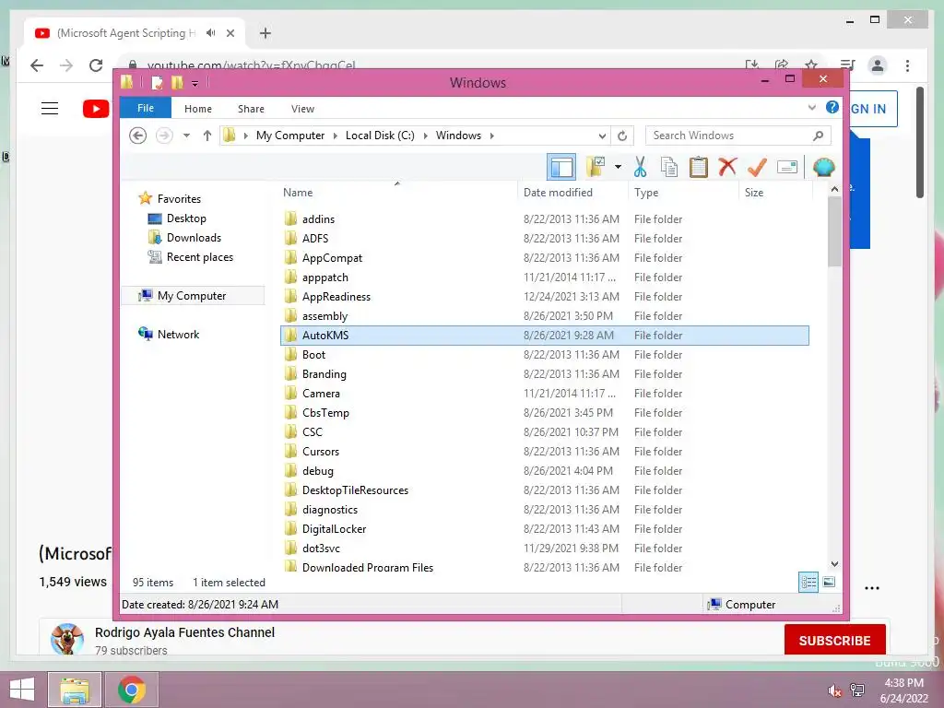This screenshot has width=944, height=708.
Task: Select the dot3svc folder
Action: tap(545, 548)
